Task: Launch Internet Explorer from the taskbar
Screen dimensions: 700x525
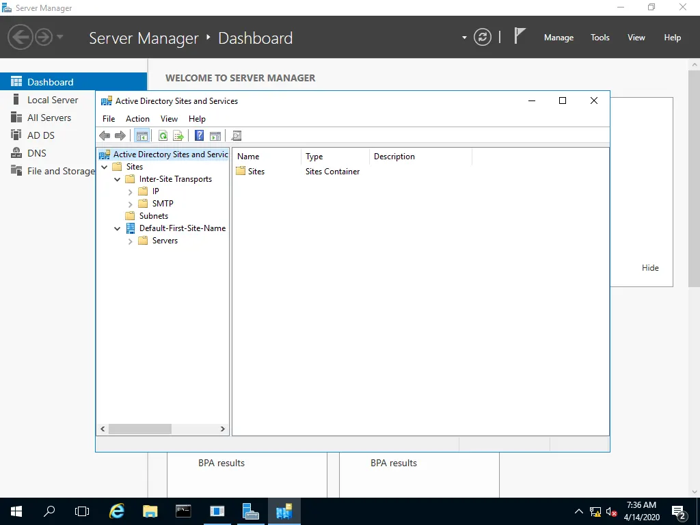Action: click(117, 511)
